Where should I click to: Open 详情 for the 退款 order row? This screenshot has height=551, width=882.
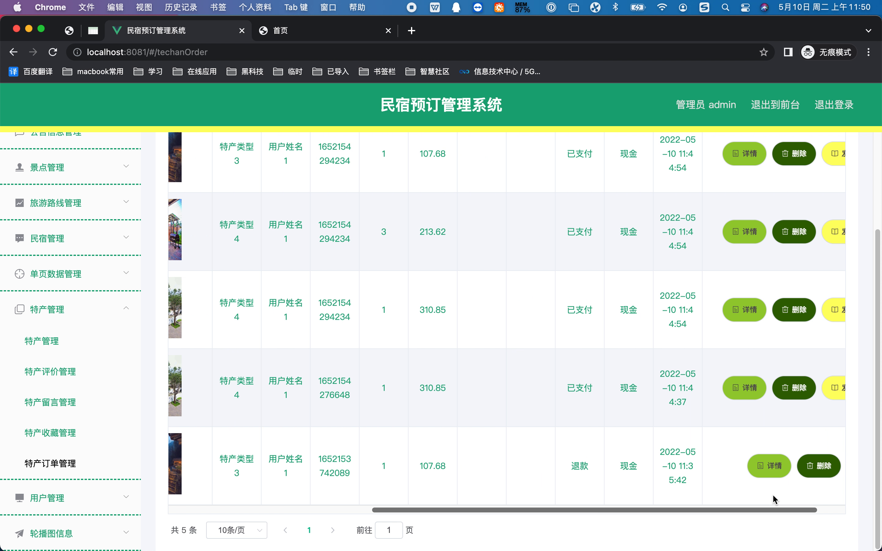(769, 466)
